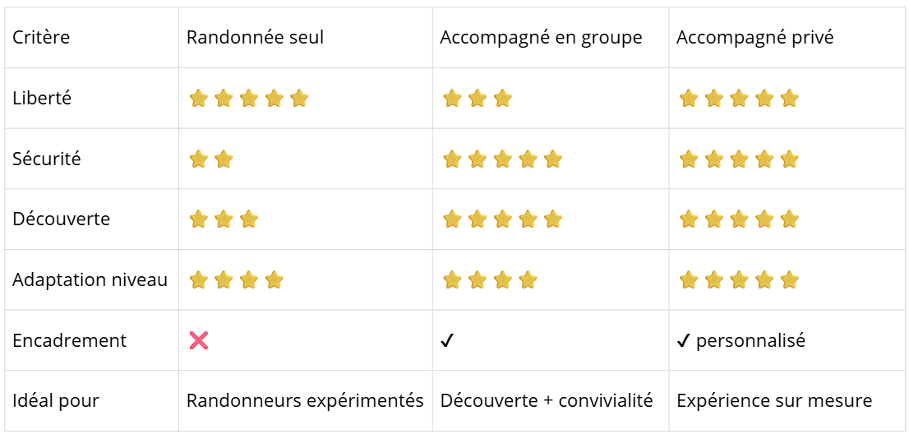Click the Expérience sur mesure cell
909x434 pixels.
click(x=774, y=401)
